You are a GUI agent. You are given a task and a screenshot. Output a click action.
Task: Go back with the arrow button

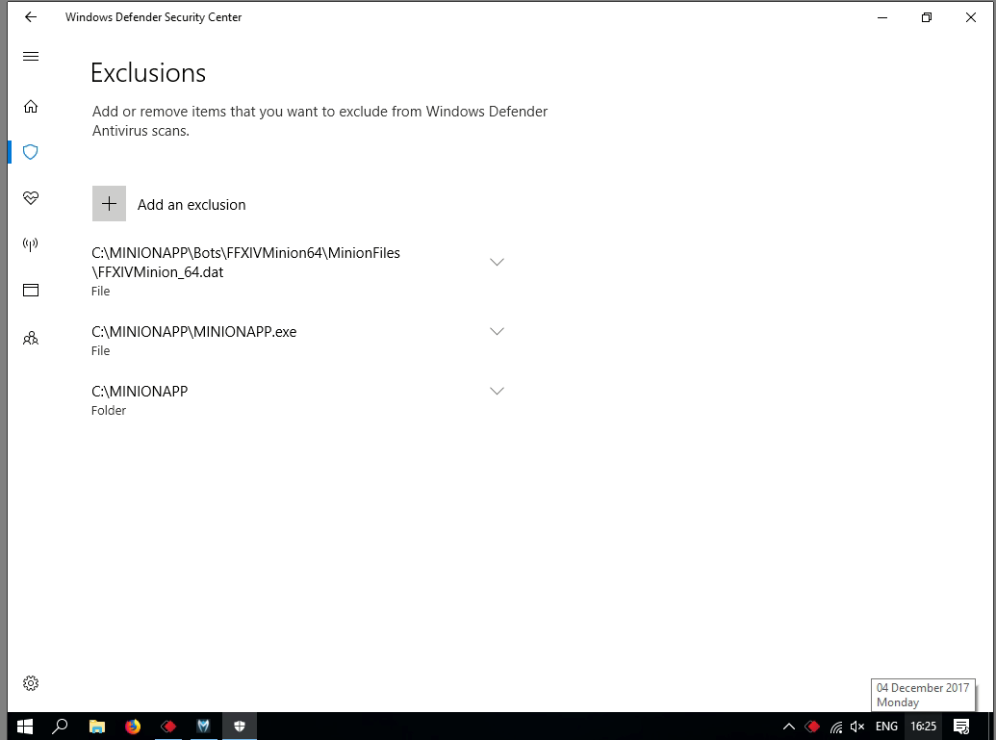[x=31, y=17]
